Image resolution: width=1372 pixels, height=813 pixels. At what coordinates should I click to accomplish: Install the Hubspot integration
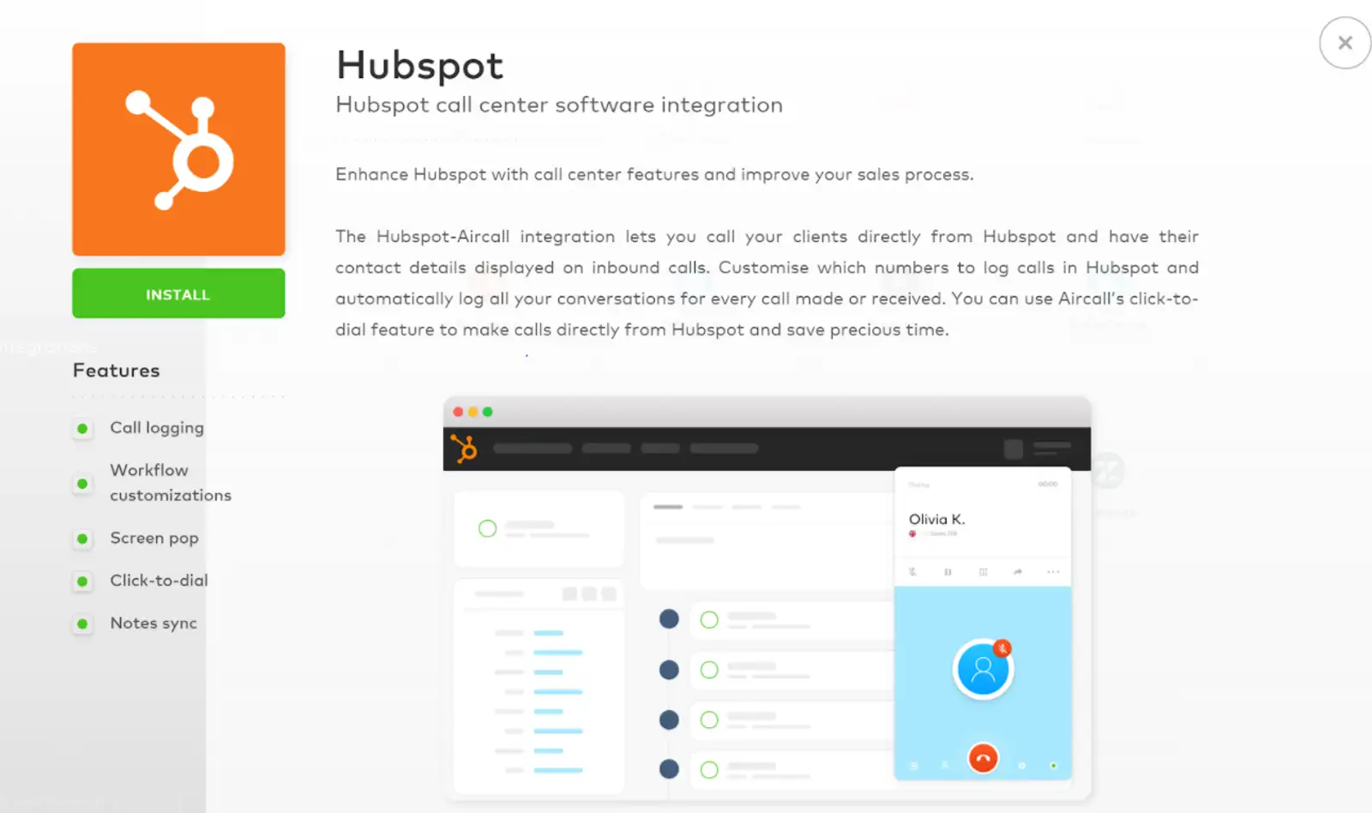(x=178, y=293)
